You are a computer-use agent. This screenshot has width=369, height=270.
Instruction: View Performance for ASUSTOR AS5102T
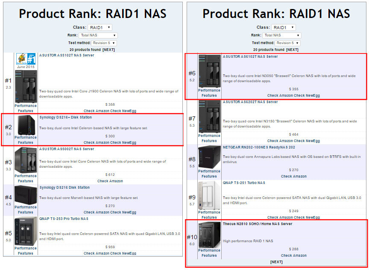26,106
